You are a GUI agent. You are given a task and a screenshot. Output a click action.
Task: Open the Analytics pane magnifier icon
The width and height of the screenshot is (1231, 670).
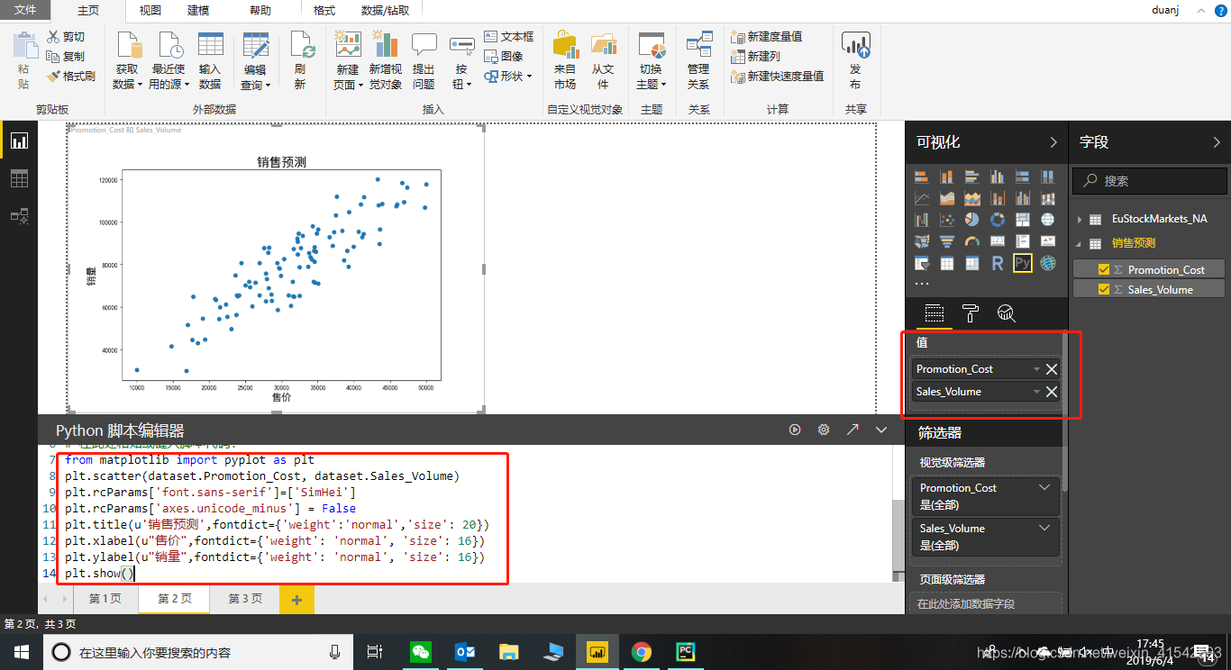pos(1008,313)
